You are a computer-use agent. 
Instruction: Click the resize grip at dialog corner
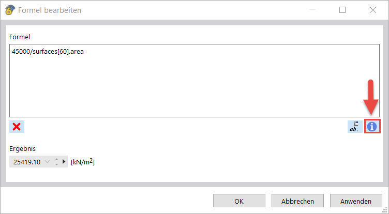(x=385, y=210)
